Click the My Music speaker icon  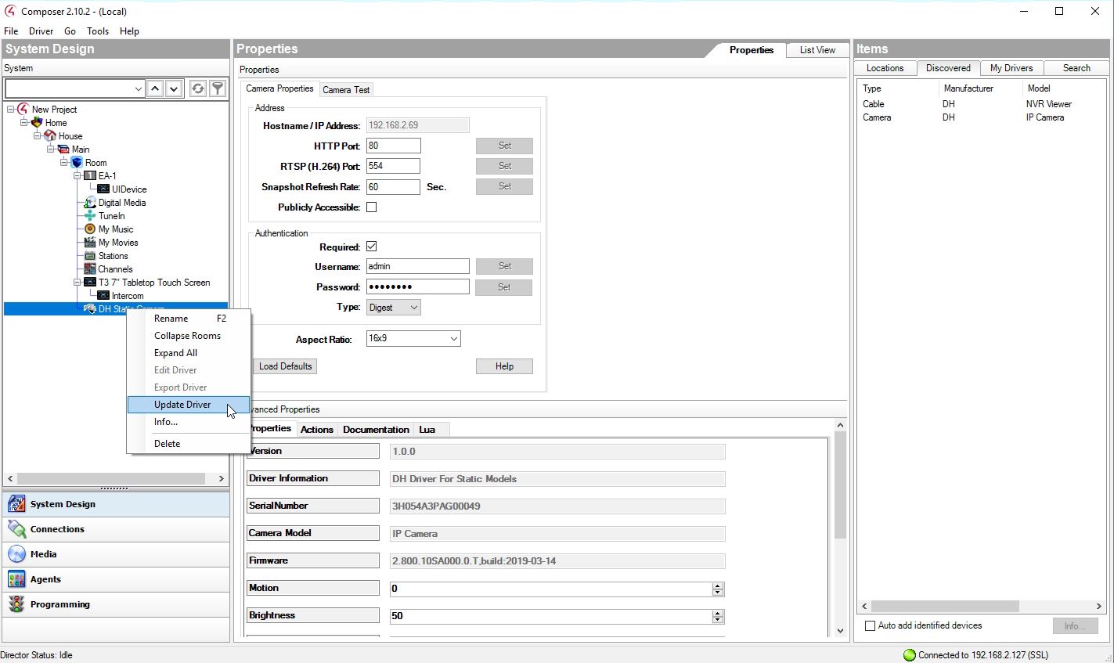(90, 229)
